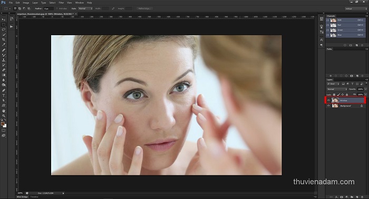Screen dimensions: 369x199
Task: Lock image pixels brush icon
Action: 338,95
